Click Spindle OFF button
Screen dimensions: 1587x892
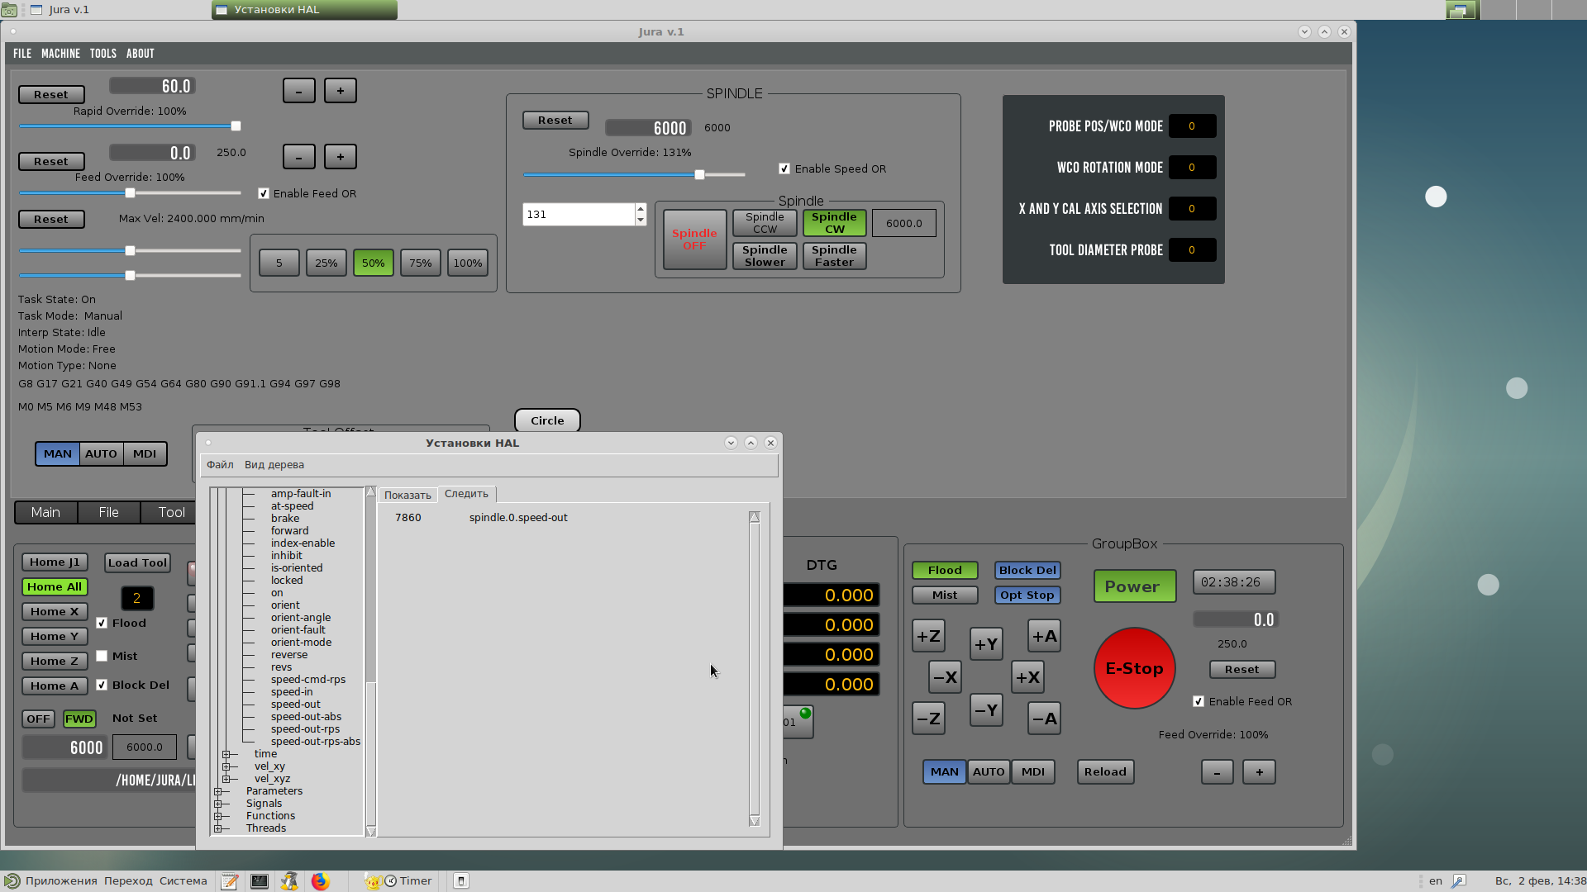click(694, 240)
